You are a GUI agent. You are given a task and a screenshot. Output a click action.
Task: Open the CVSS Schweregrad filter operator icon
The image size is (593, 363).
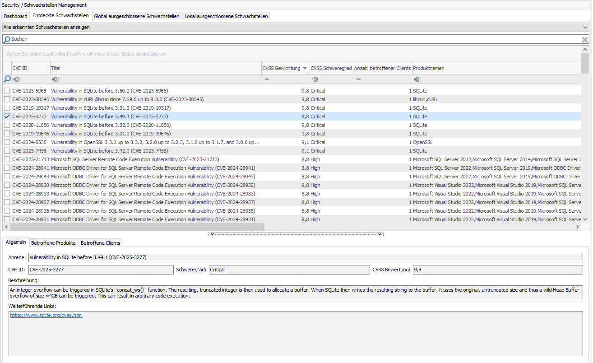[x=315, y=79]
